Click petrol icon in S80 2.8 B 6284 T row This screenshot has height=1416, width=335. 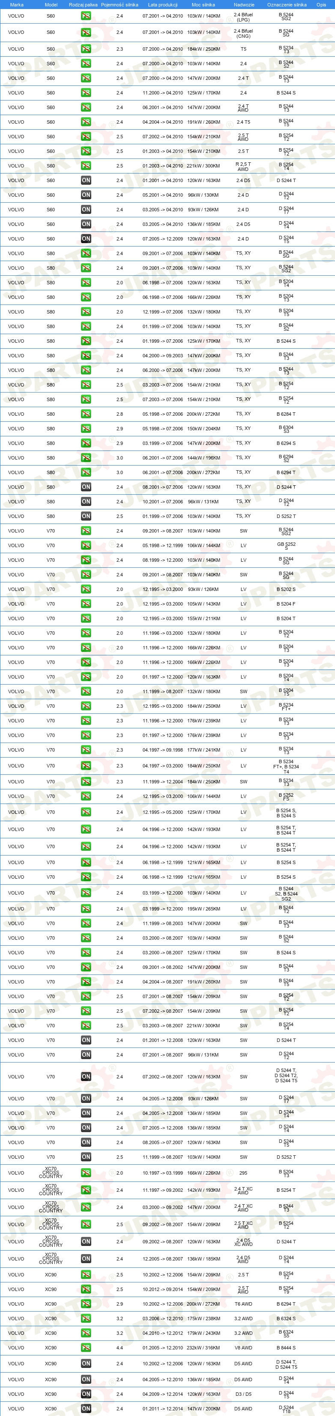click(86, 414)
